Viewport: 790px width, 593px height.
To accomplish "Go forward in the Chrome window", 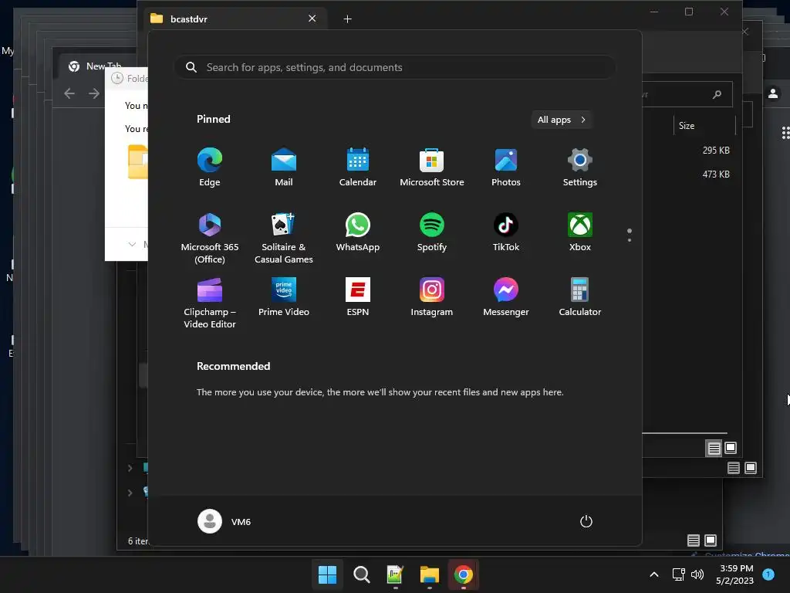I will coord(93,93).
